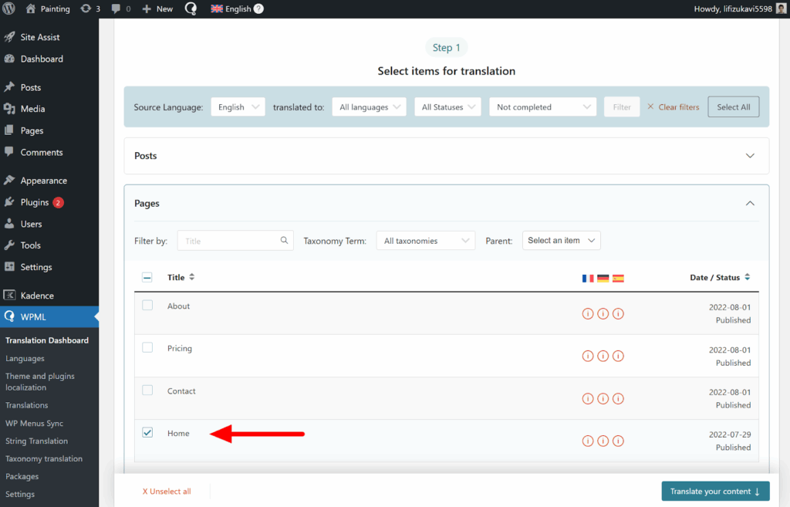Expand the Posts section
This screenshot has height=507, width=790.
click(749, 155)
